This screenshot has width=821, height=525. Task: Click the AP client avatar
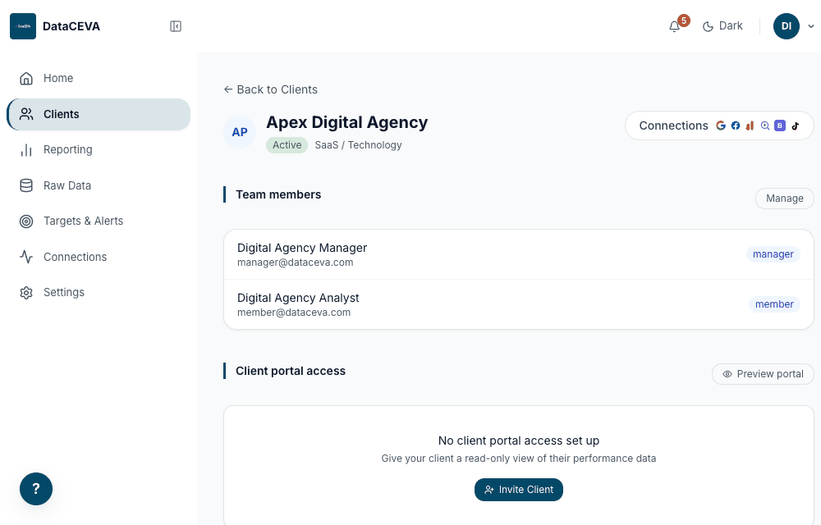click(x=240, y=132)
